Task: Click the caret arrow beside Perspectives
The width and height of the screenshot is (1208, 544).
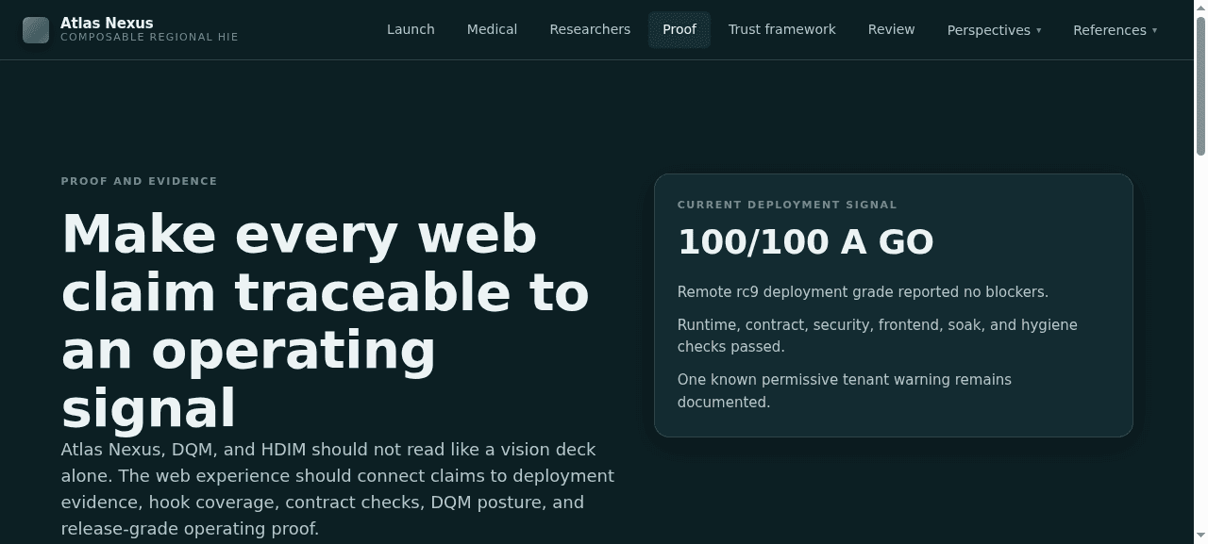Action: (x=1039, y=30)
